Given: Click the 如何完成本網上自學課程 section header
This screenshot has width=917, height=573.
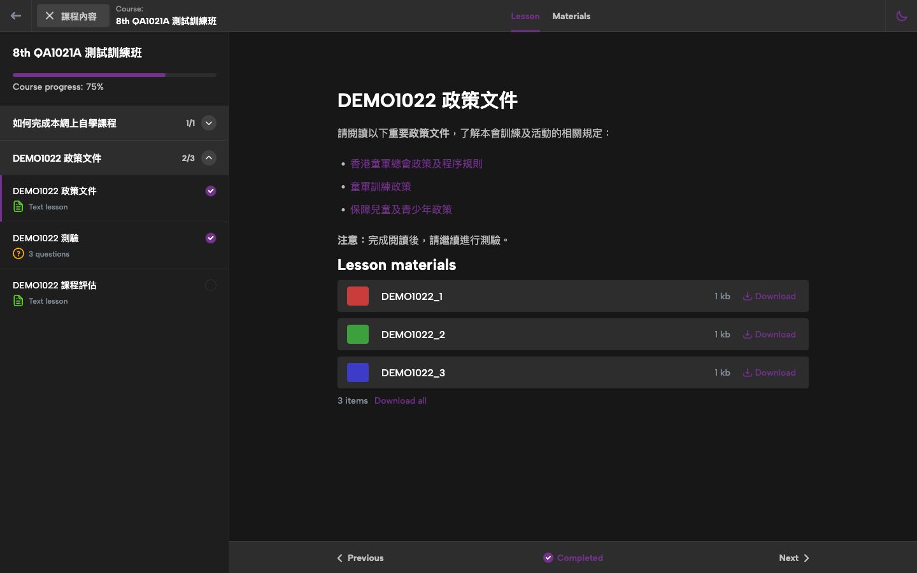Looking at the screenshot, I should (115, 123).
